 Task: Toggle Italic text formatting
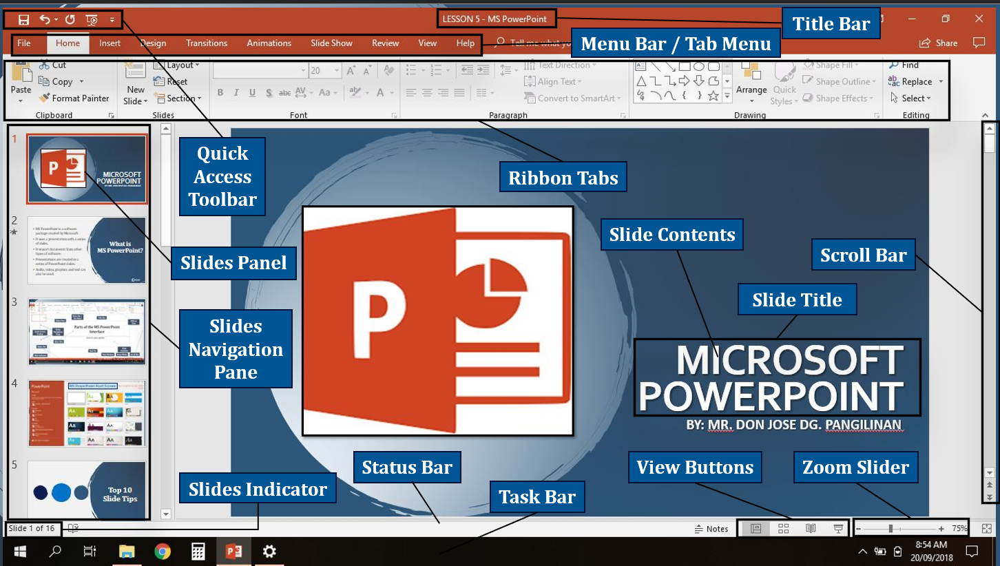coord(236,93)
